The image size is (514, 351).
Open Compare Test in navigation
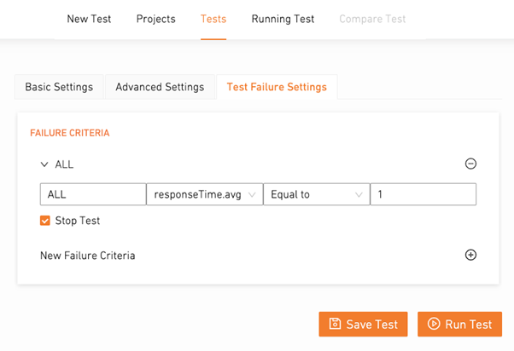pyautogui.click(x=372, y=19)
